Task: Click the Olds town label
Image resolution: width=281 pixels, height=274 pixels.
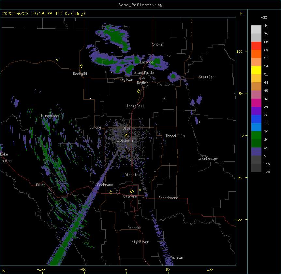Action: pos(126,128)
